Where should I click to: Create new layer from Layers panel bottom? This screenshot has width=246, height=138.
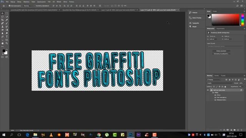[238, 130]
